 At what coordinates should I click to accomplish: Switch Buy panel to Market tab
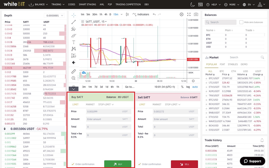90,105
